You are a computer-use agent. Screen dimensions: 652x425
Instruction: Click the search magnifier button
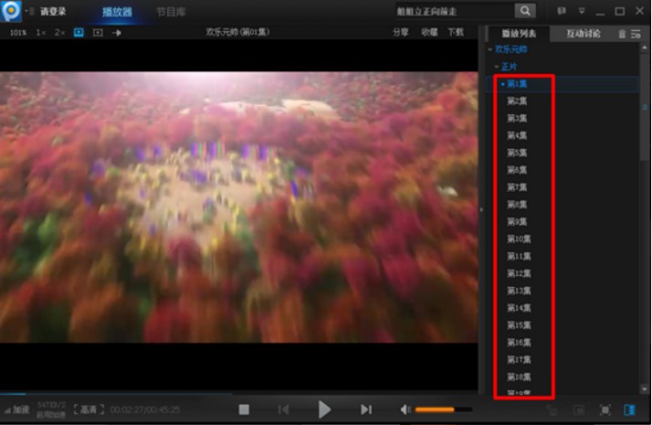coord(525,11)
